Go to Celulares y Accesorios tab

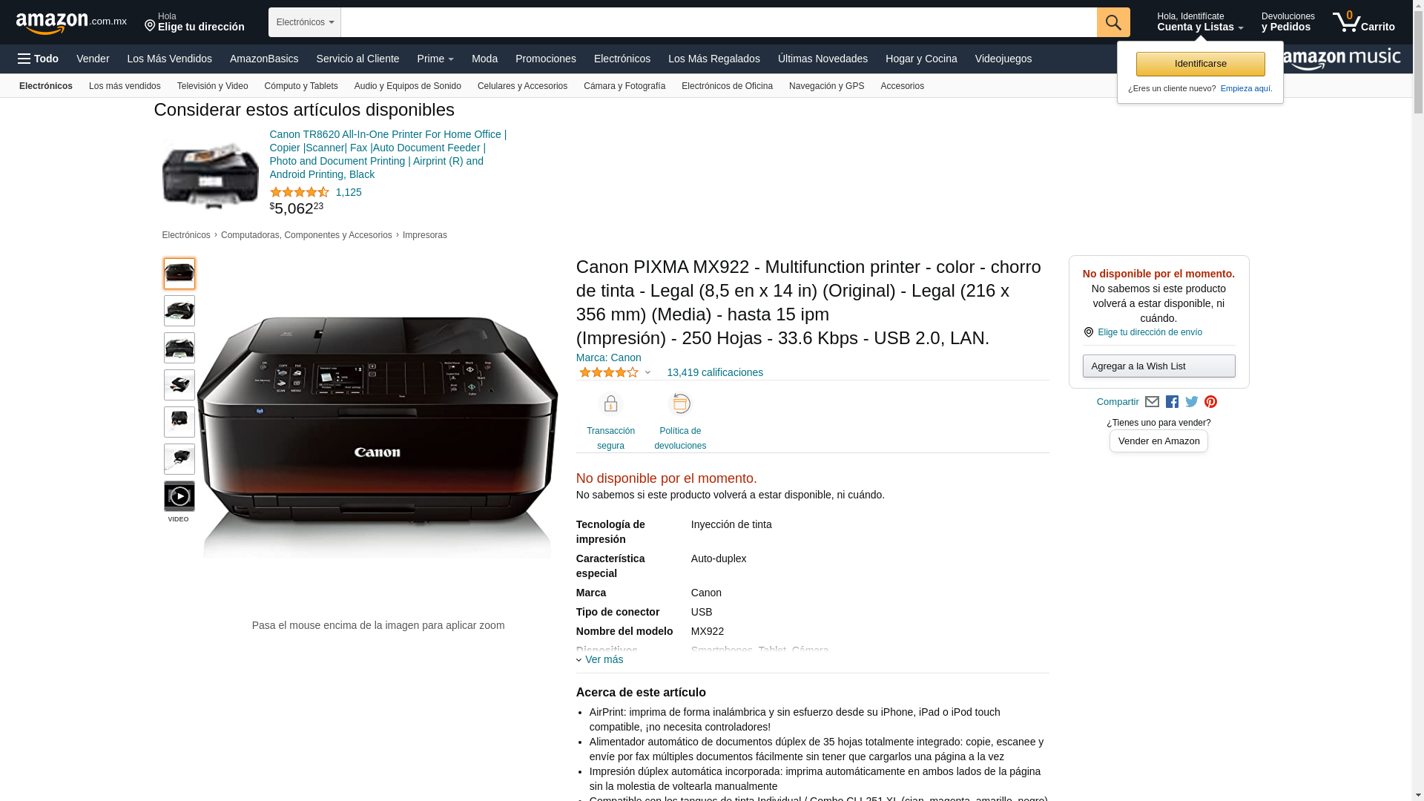(522, 86)
